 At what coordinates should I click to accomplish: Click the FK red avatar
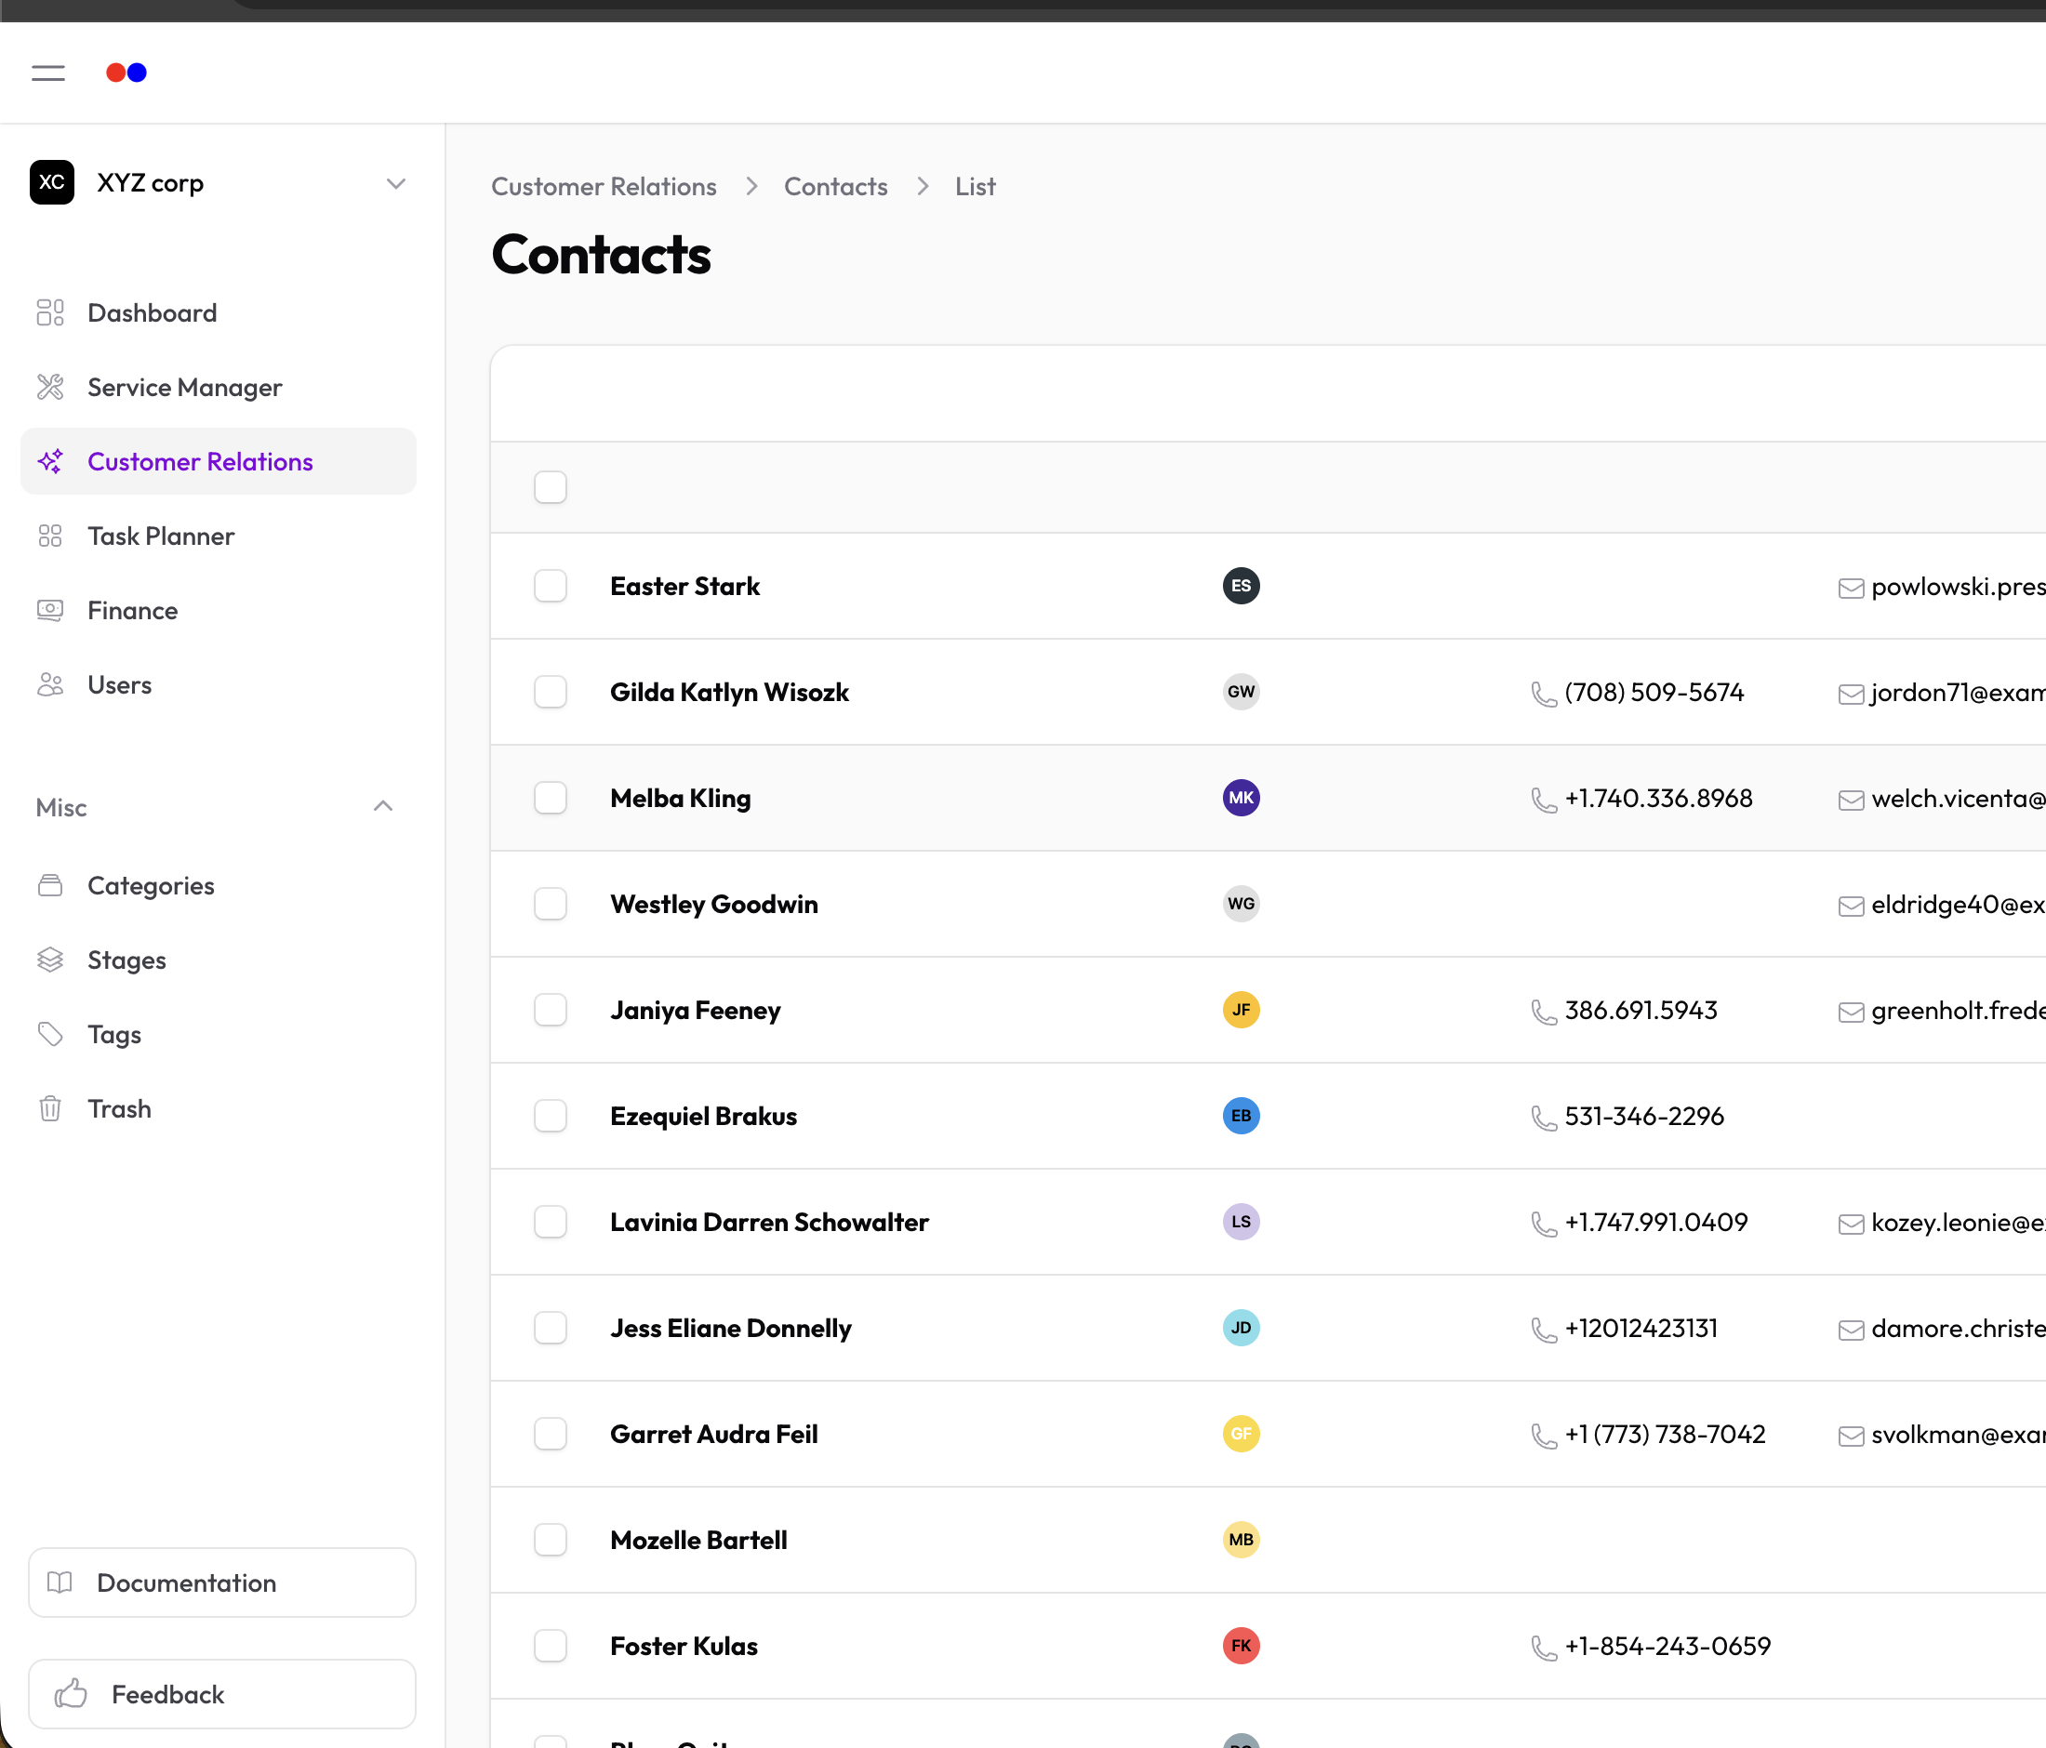click(x=1242, y=1646)
